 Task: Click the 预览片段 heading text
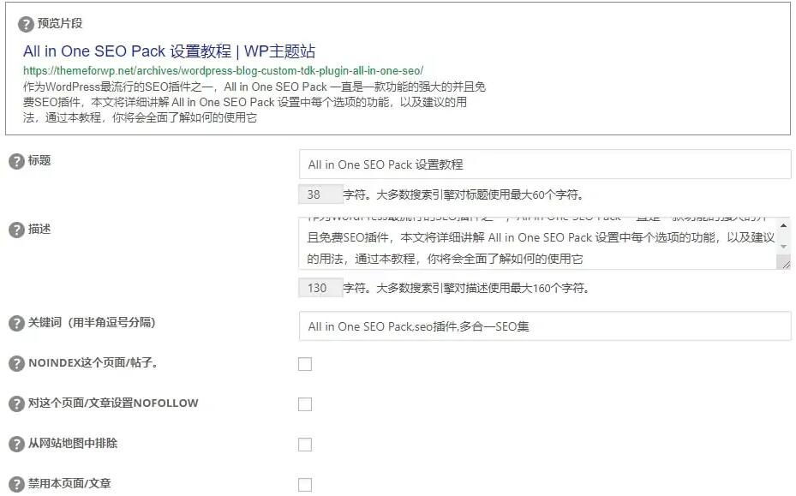[60, 23]
